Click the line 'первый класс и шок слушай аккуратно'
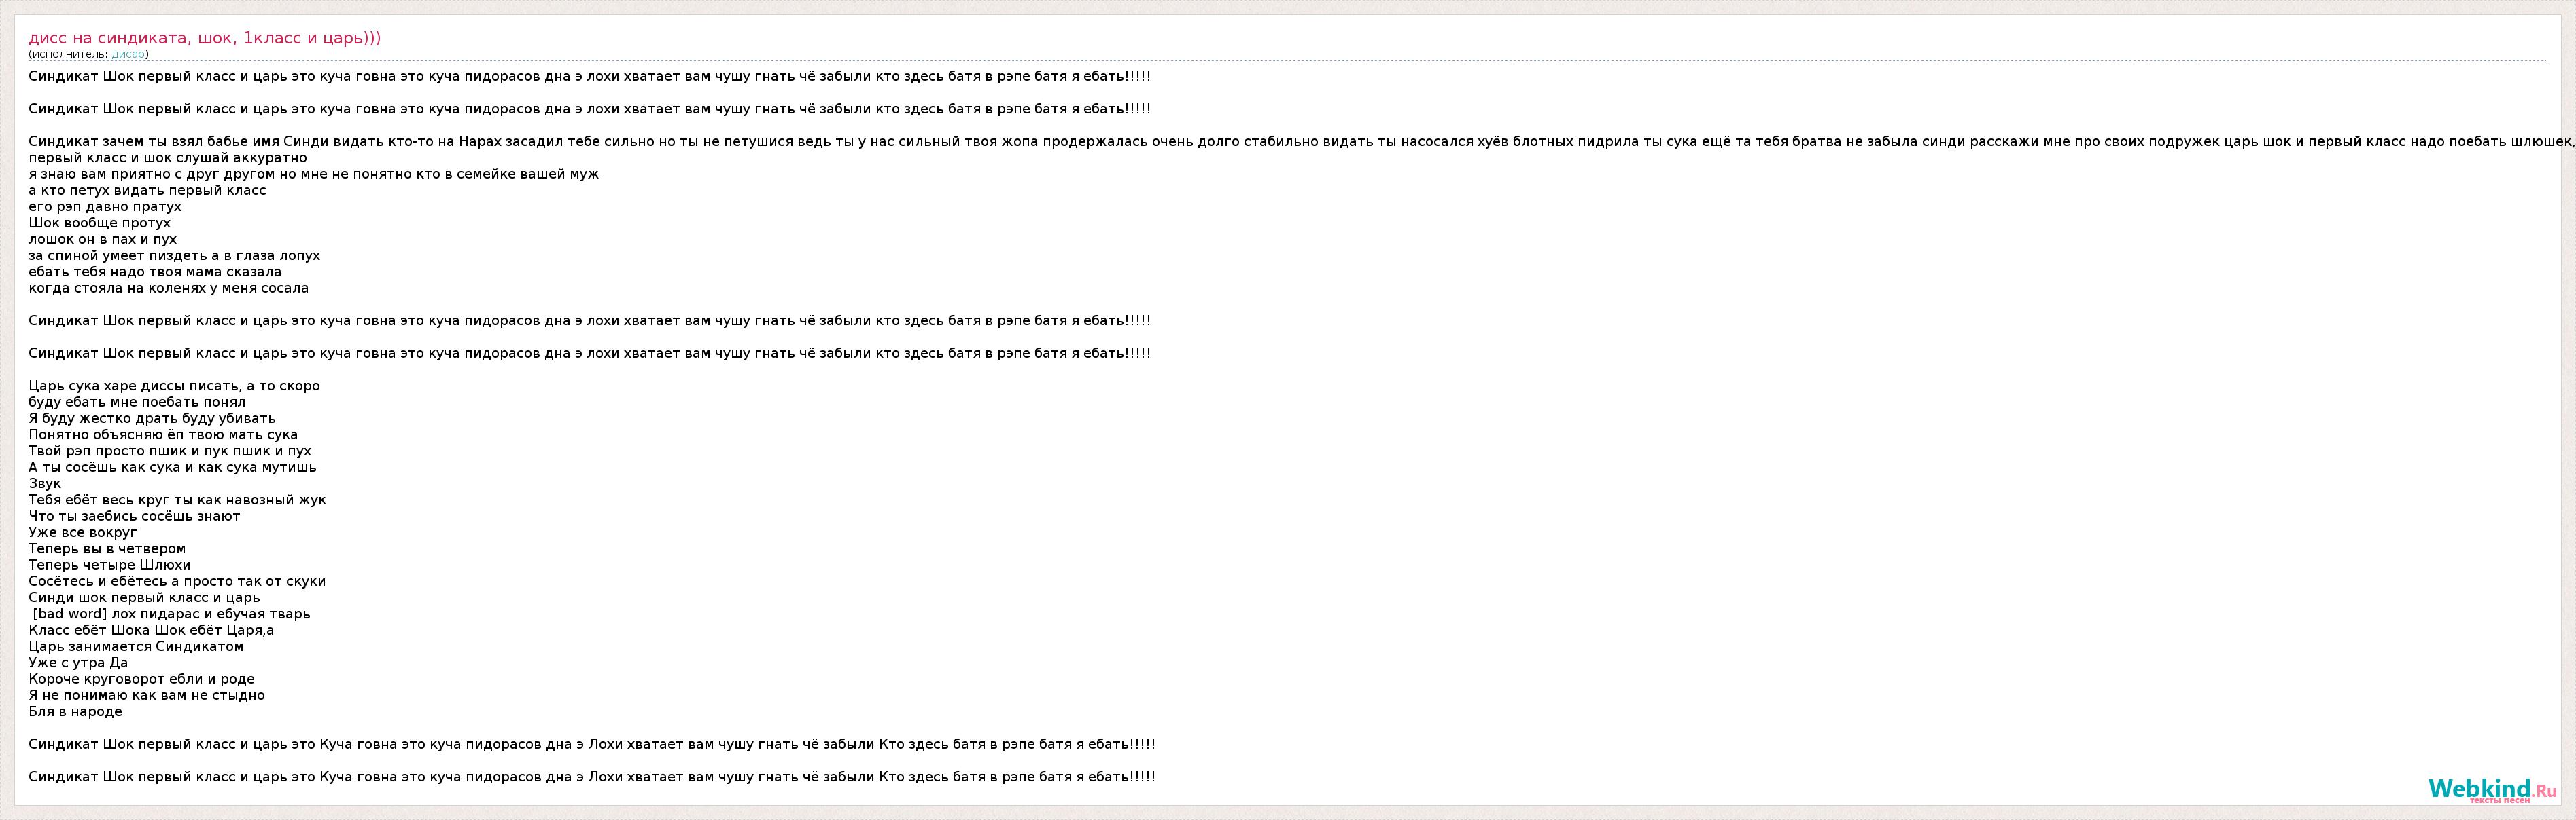 tap(168, 157)
